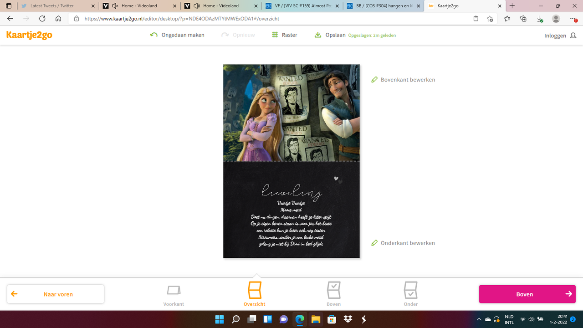Click Microsoft Edge taskbar icon

pyautogui.click(x=299, y=319)
